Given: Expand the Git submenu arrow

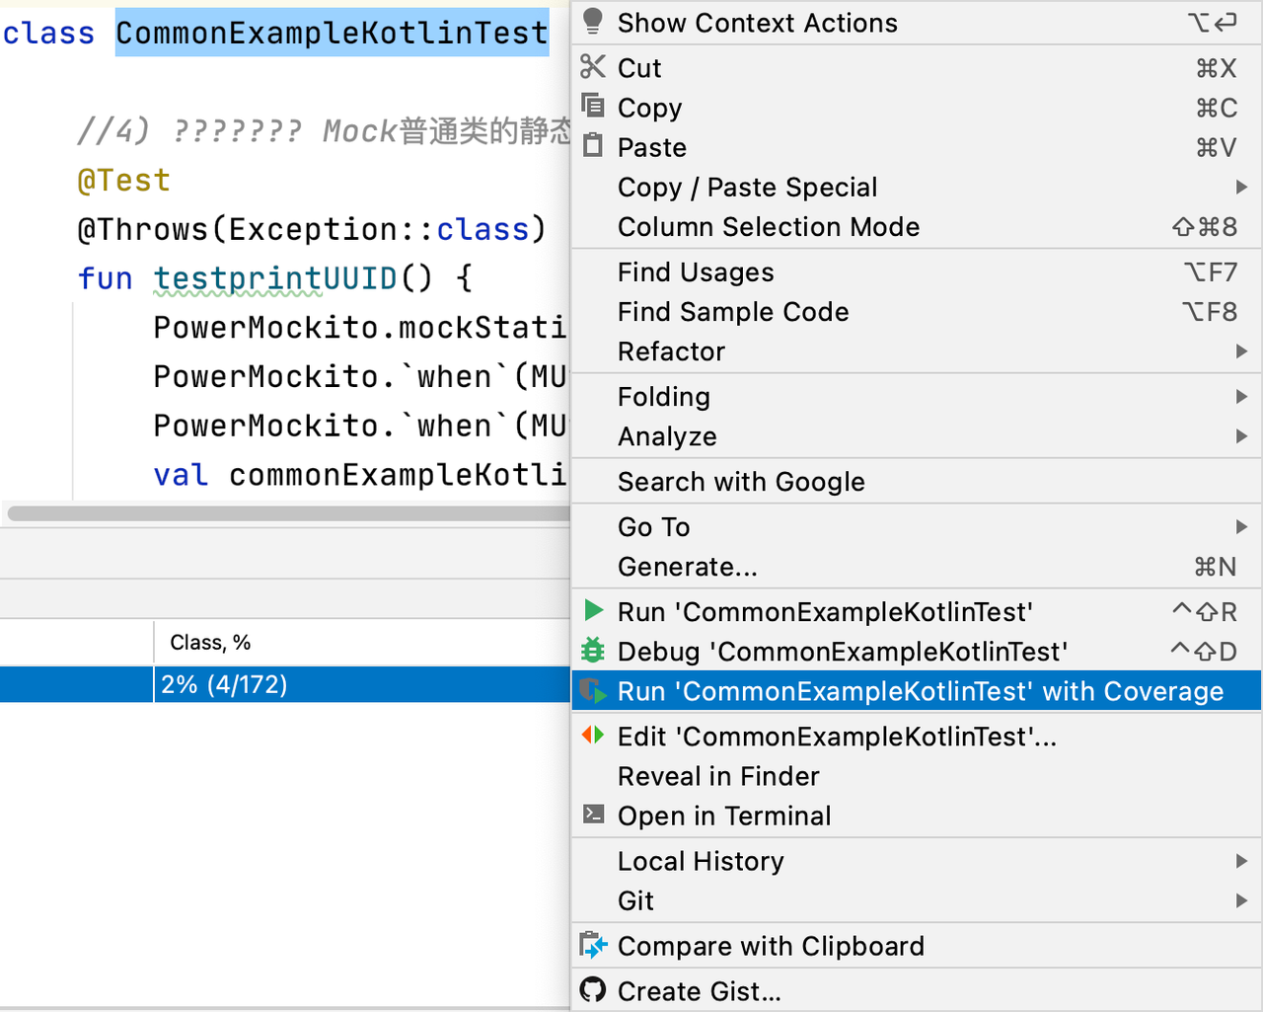Looking at the screenshot, I should pyautogui.click(x=1241, y=900).
